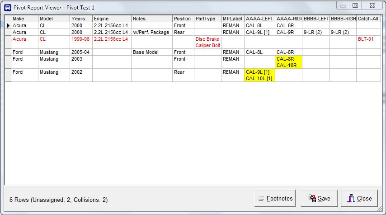Click the Position column header

click(x=183, y=19)
